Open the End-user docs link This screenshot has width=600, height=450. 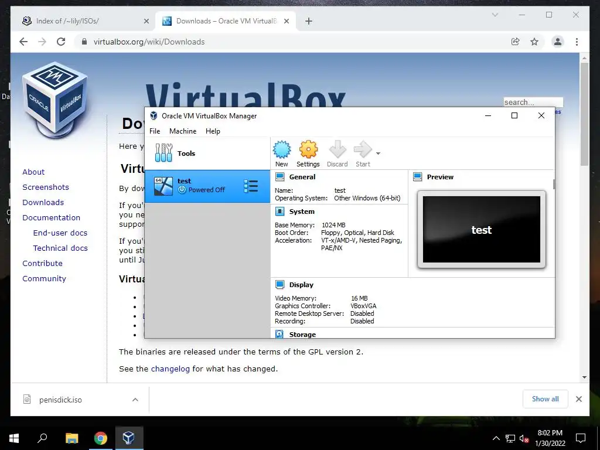(x=60, y=233)
